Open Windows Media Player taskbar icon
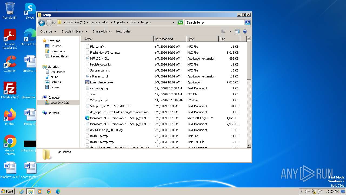The width and height of the screenshot is (346, 195). (40, 191)
